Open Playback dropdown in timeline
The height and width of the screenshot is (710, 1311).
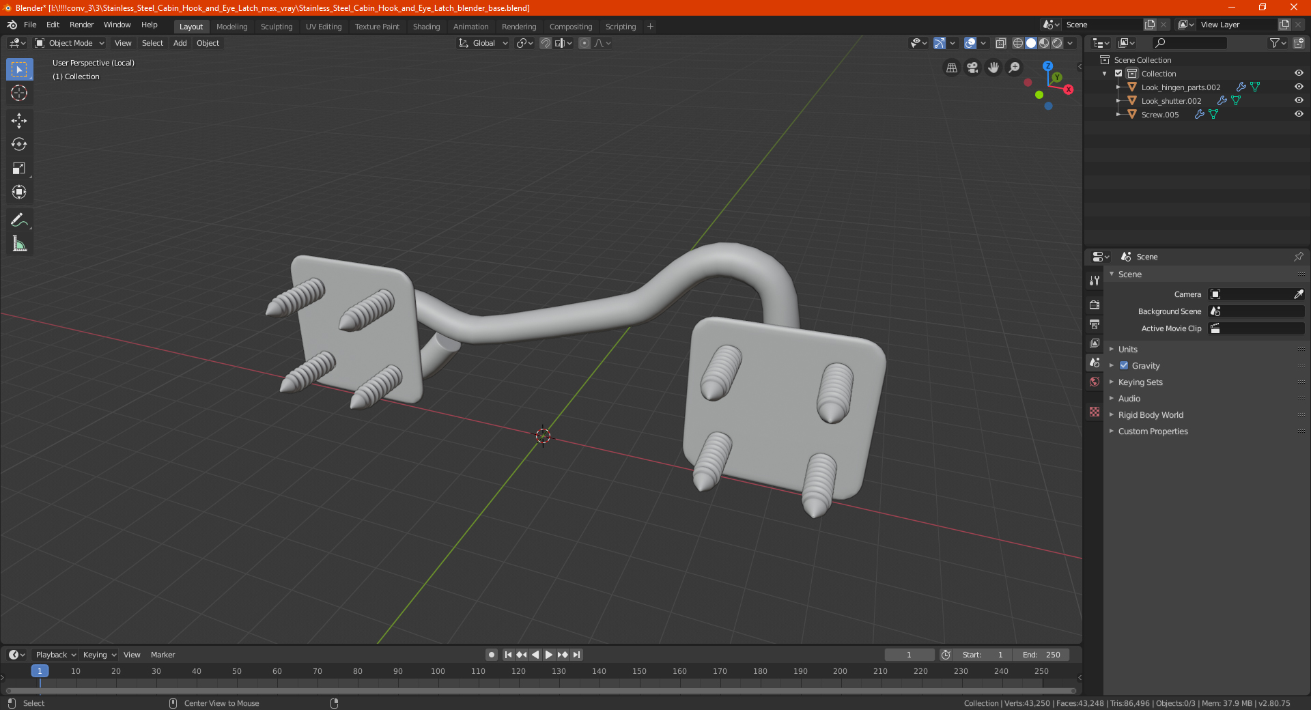click(x=55, y=655)
